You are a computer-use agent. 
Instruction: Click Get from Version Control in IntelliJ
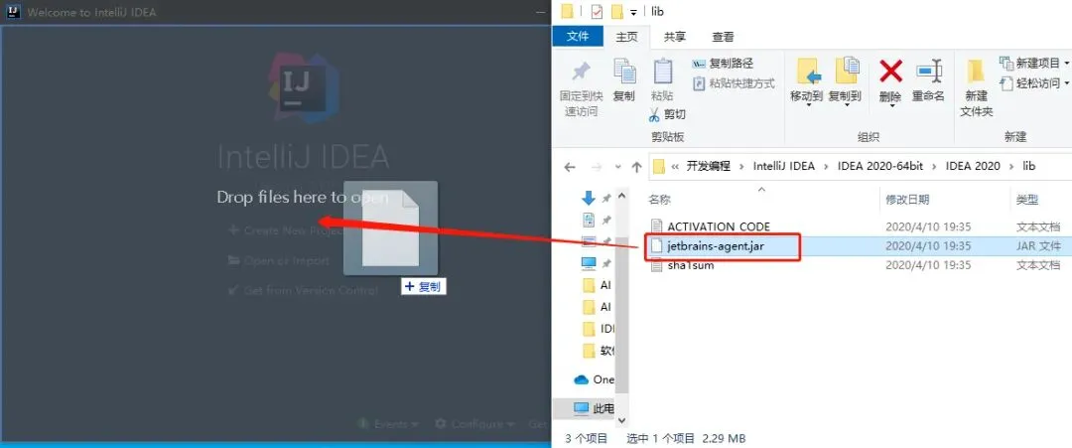tap(302, 291)
